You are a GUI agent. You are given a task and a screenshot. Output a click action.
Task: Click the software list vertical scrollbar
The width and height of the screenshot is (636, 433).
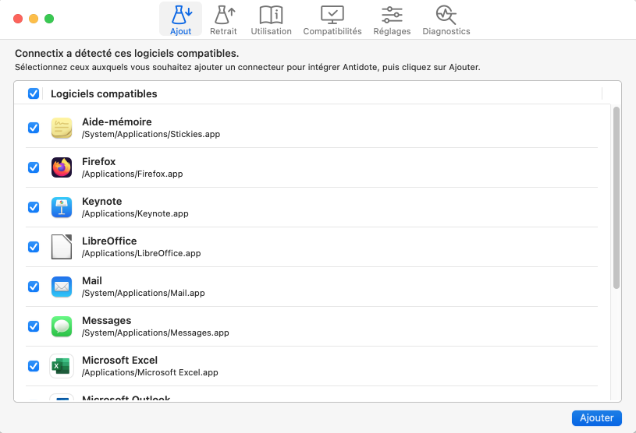(x=616, y=198)
